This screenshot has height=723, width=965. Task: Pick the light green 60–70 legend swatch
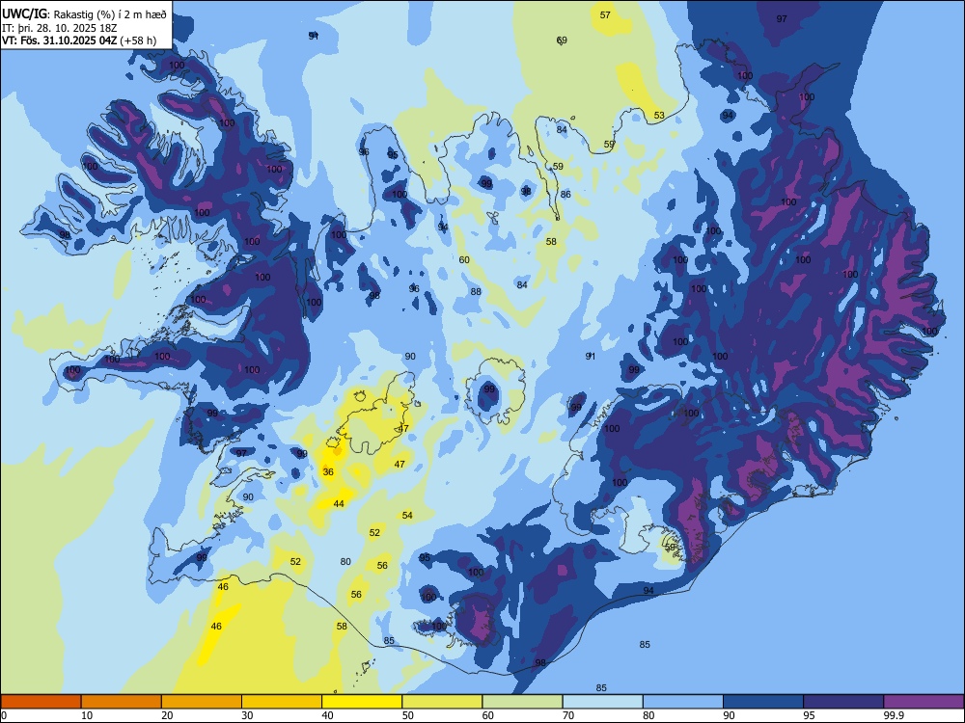pyautogui.click(x=522, y=702)
